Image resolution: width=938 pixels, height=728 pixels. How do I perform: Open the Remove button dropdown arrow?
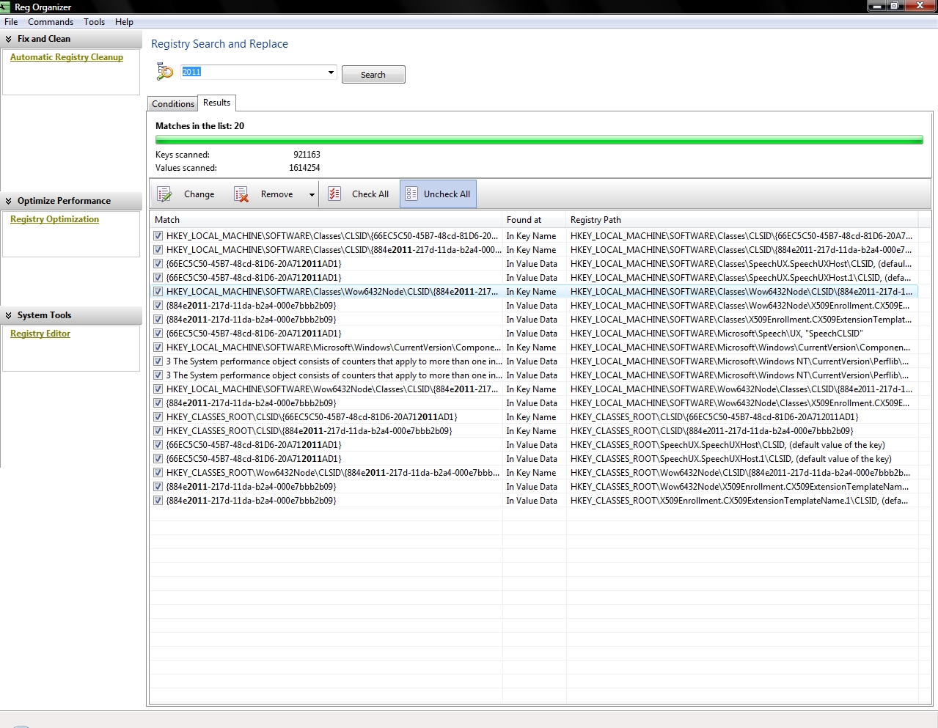point(312,195)
